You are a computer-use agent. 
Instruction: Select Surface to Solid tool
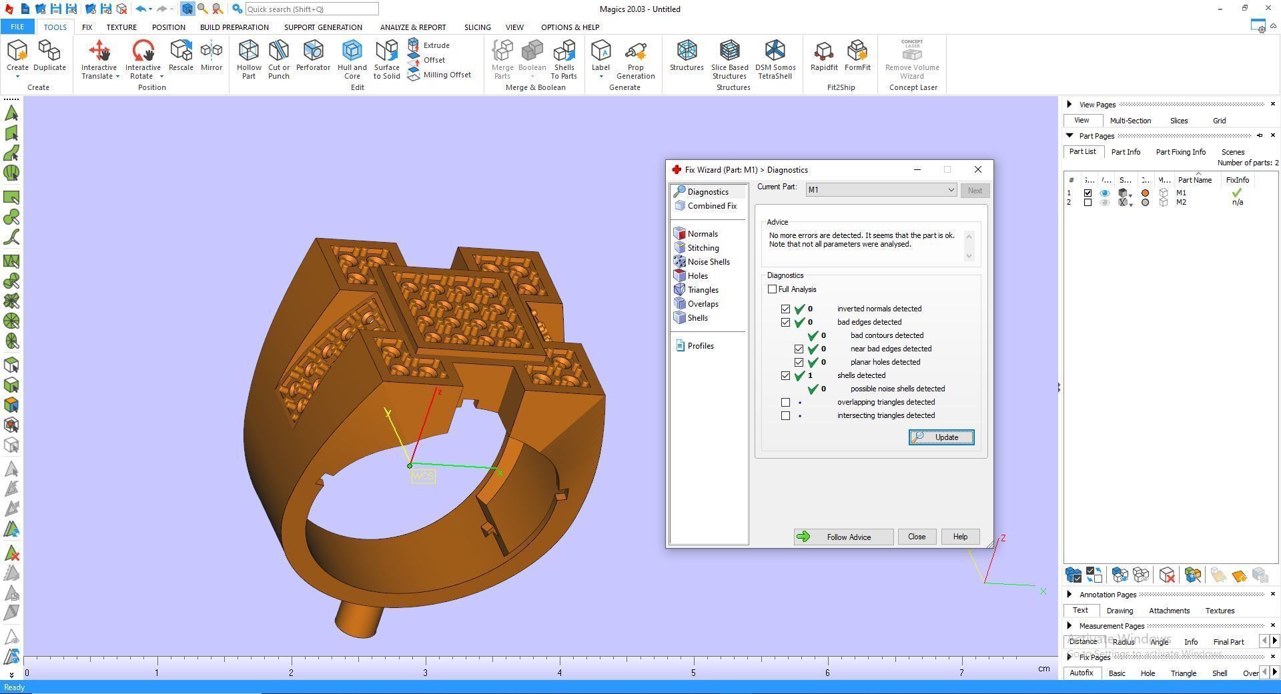pos(387,59)
